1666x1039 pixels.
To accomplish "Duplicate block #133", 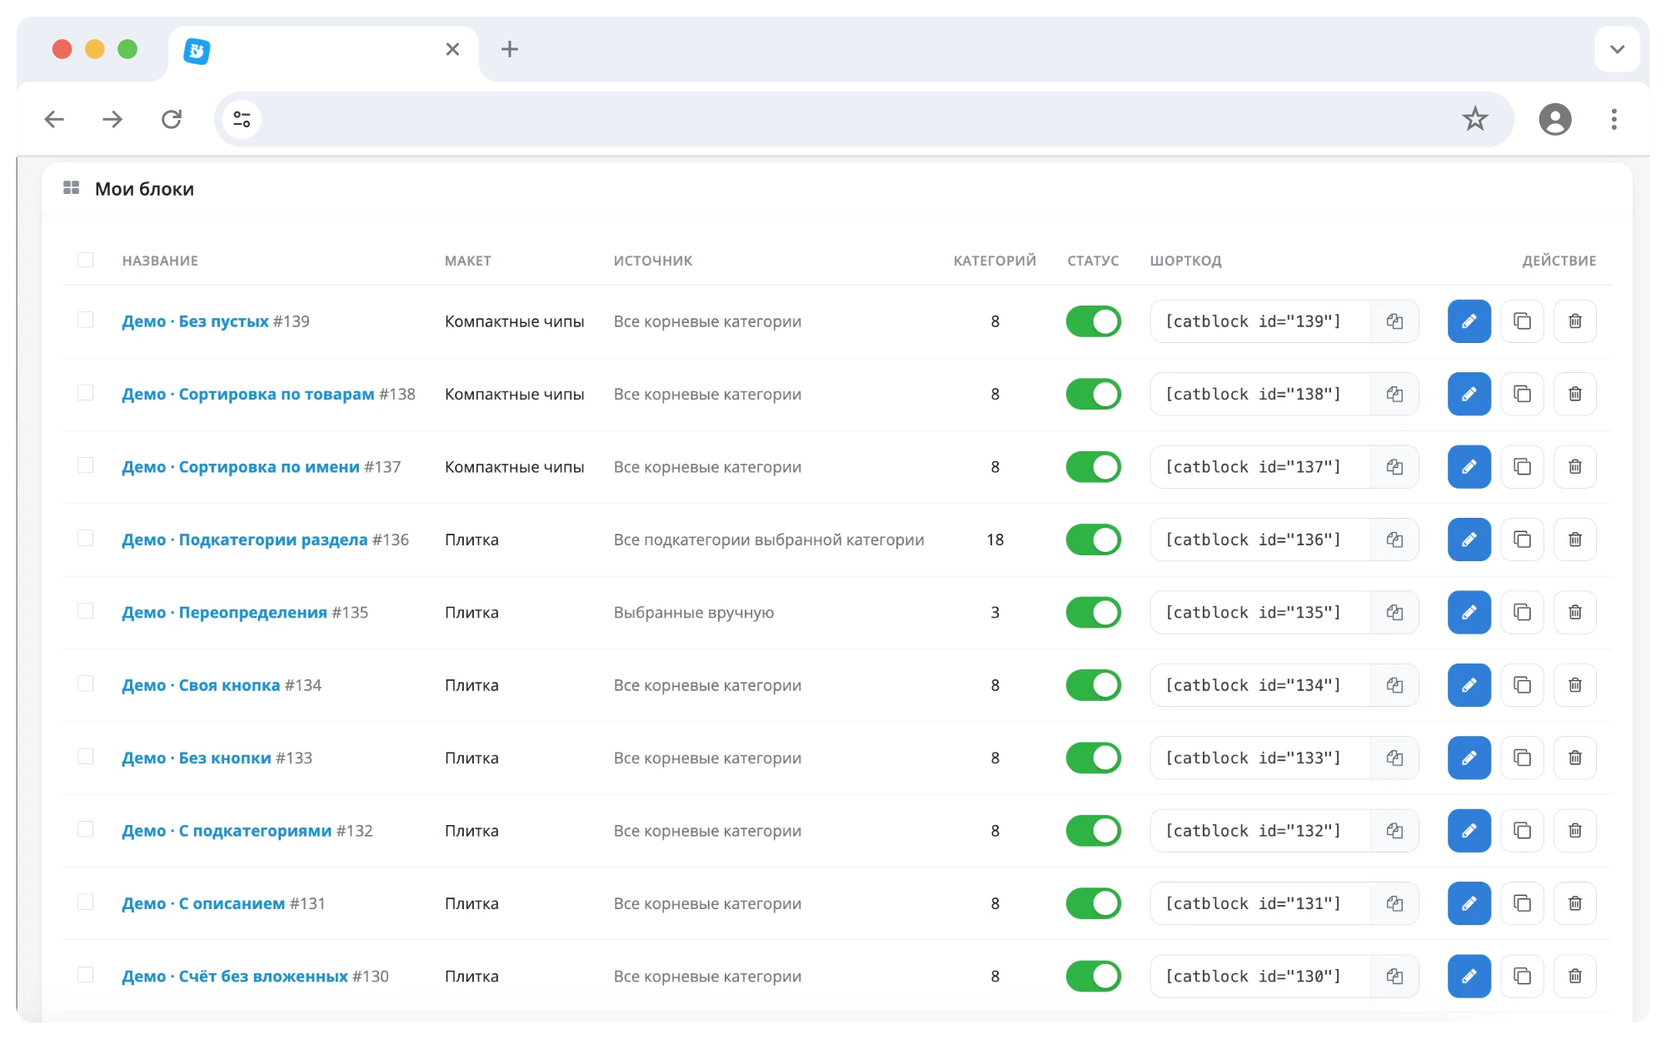I will point(1522,758).
